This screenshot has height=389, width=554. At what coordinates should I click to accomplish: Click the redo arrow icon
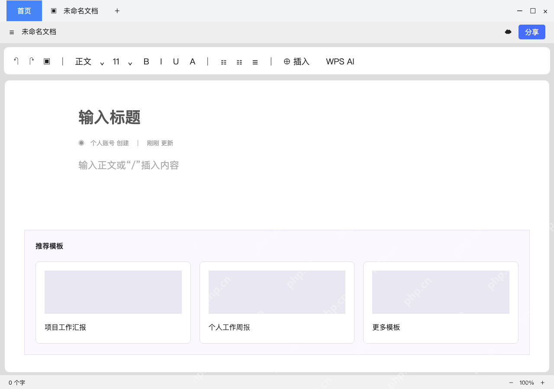[31, 61]
